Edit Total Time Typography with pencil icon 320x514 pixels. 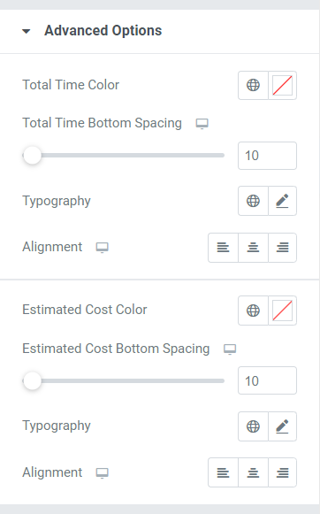[282, 201]
